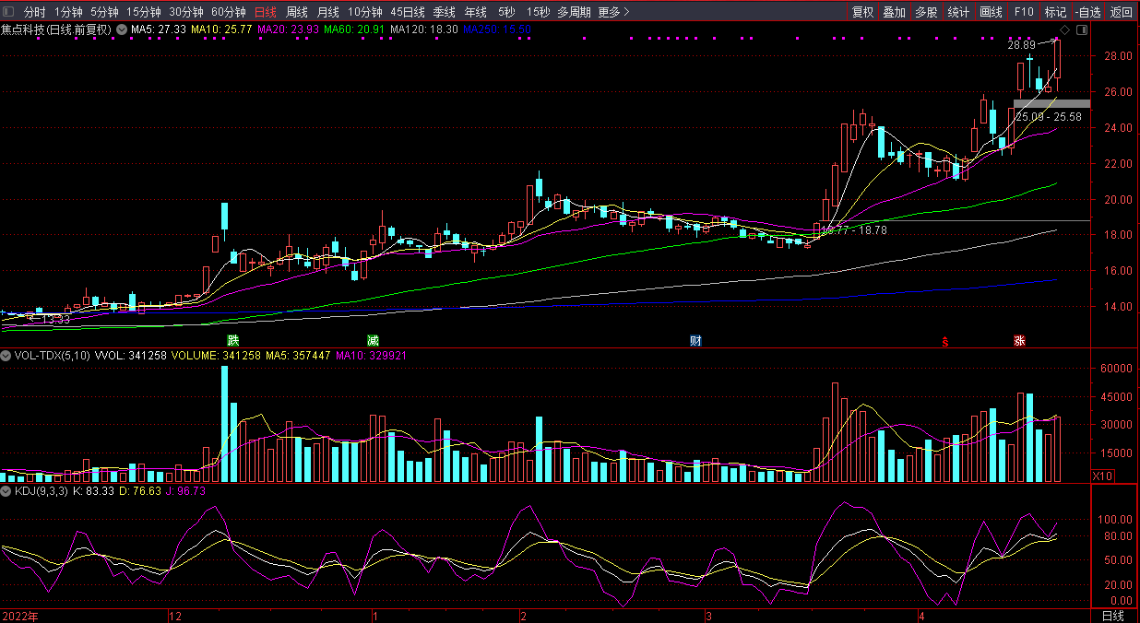Click the green 减 event marker
Viewport: 1140px width, 623px height.
[373, 341]
